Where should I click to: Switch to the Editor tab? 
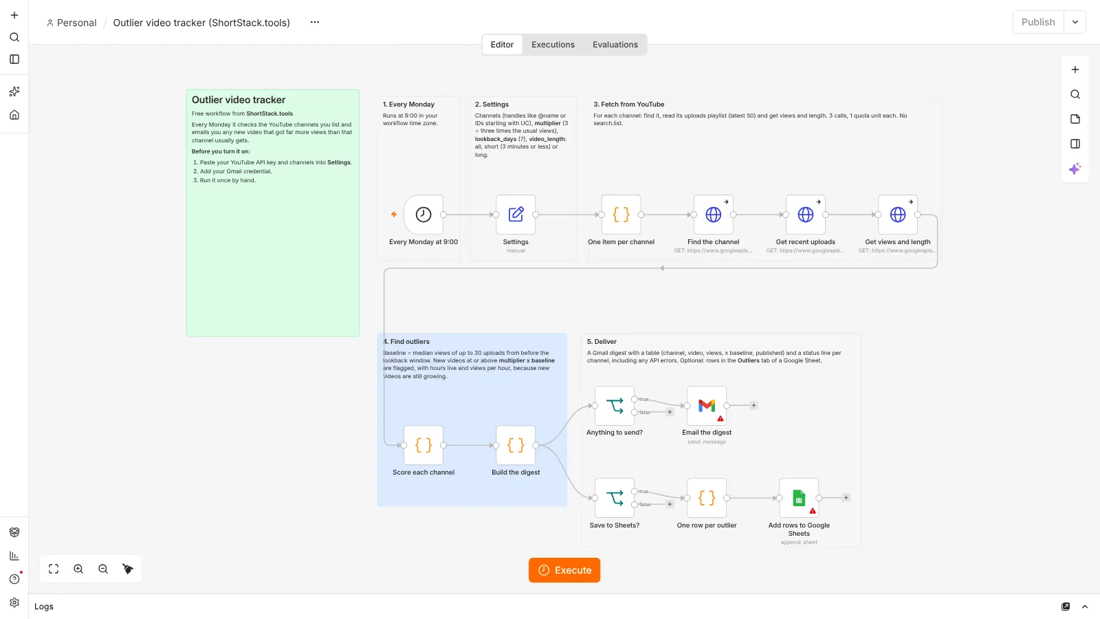coord(502,45)
